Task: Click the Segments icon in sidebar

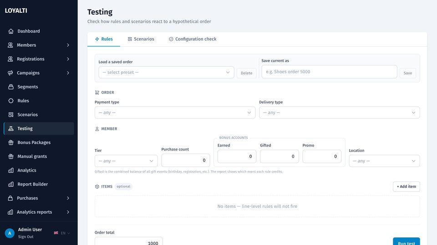Action: click(11, 87)
